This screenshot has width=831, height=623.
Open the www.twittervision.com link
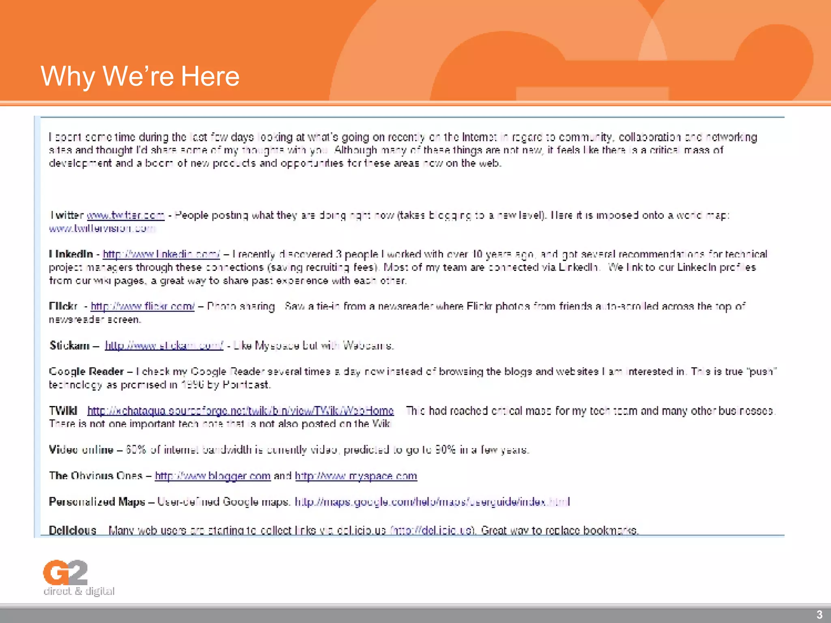click(102, 228)
